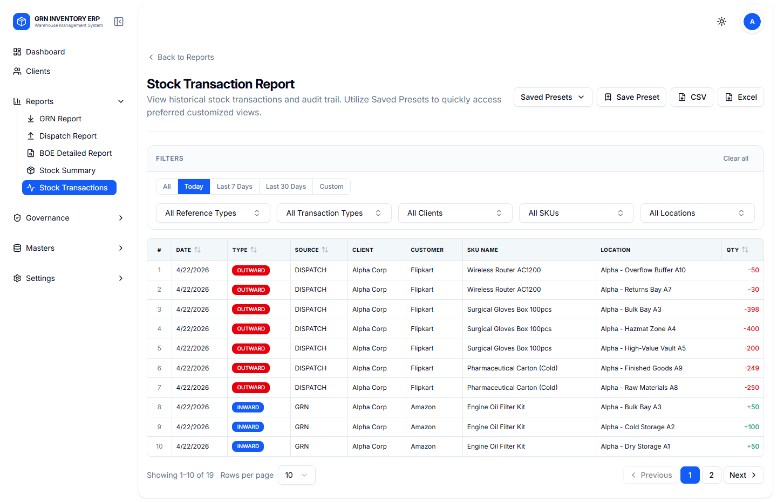Sort table by the Source column icon
777x502 pixels.
coord(325,250)
